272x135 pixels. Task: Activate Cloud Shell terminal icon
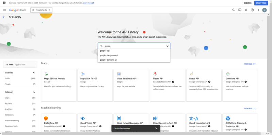(240, 10)
